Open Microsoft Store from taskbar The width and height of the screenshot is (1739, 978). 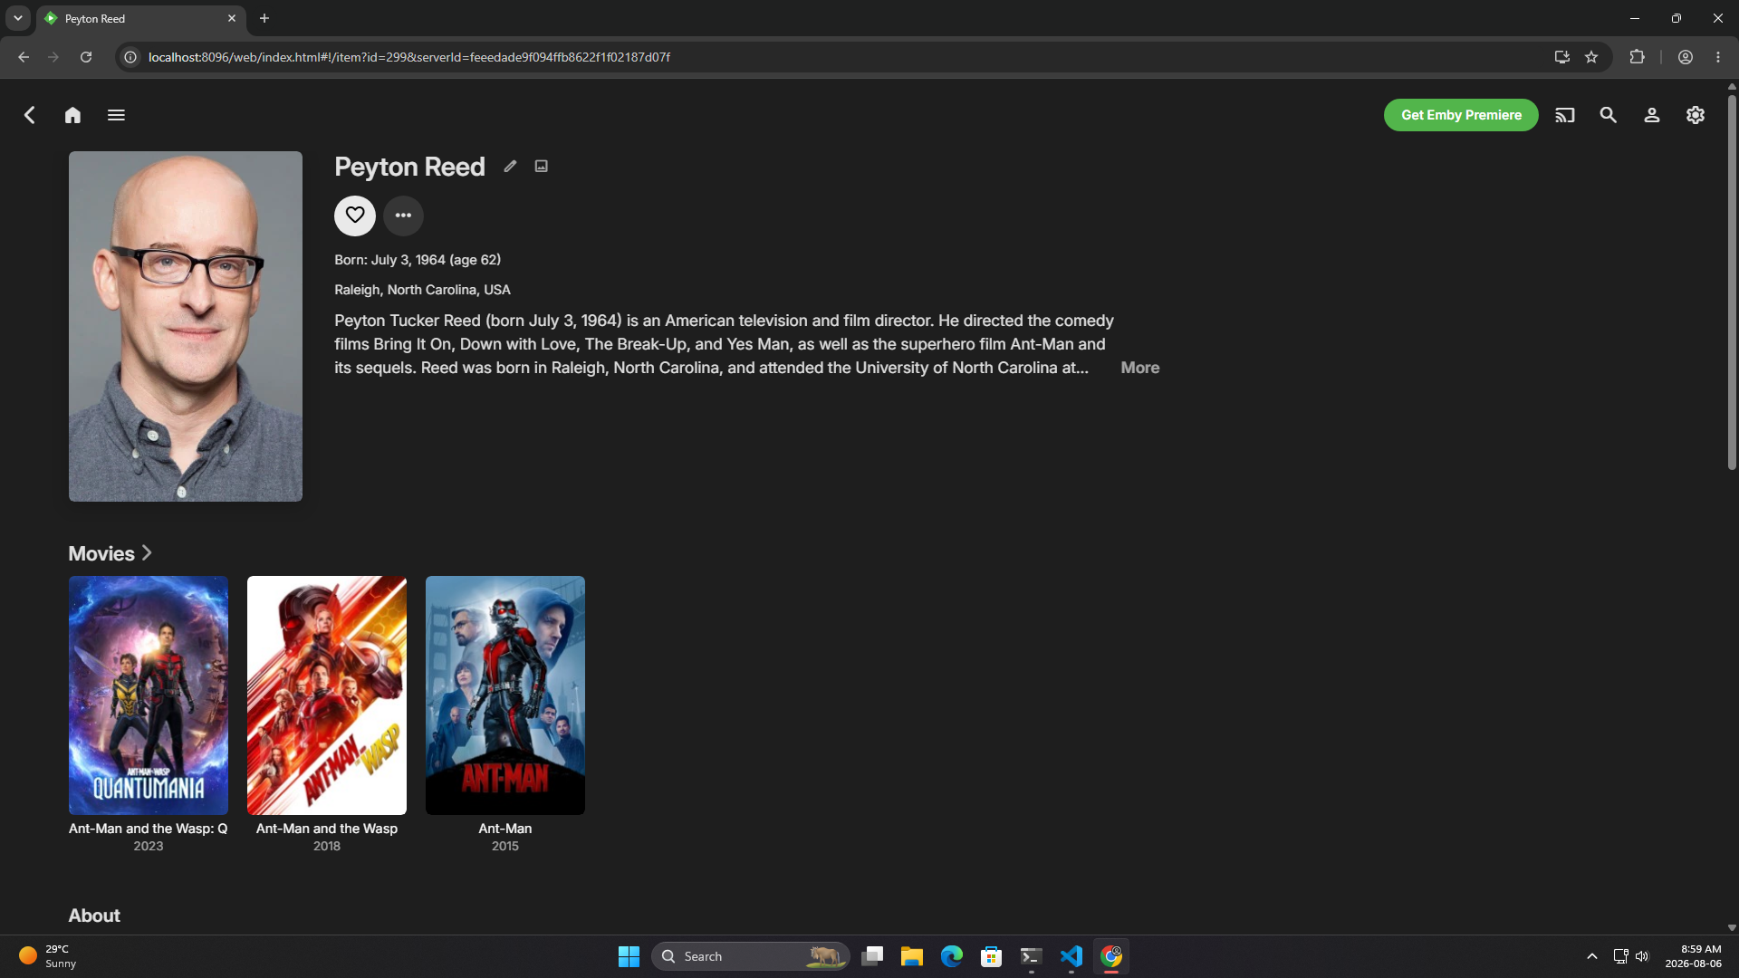point(992,956)
